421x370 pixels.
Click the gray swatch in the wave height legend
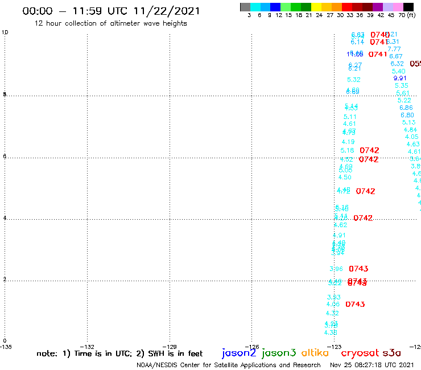245,7
